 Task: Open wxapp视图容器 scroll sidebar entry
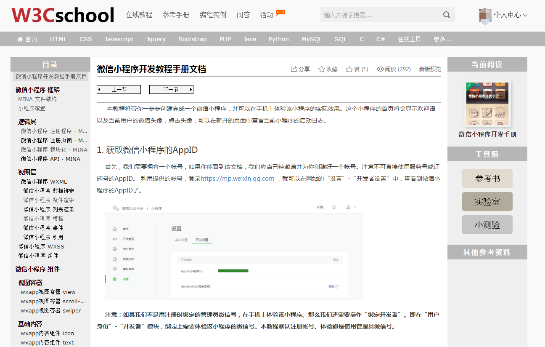coord(53,301)
